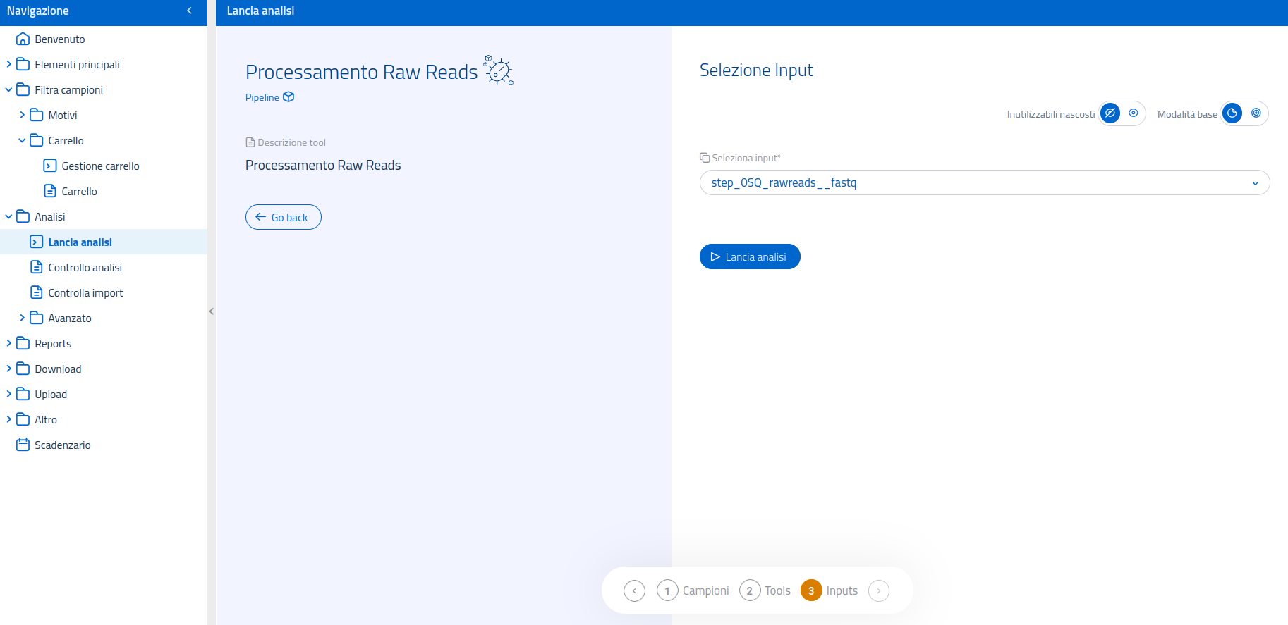Screen dimensions: 1288x625
Task: Click the previous step arrow in stepper
Action: [634, 590]
